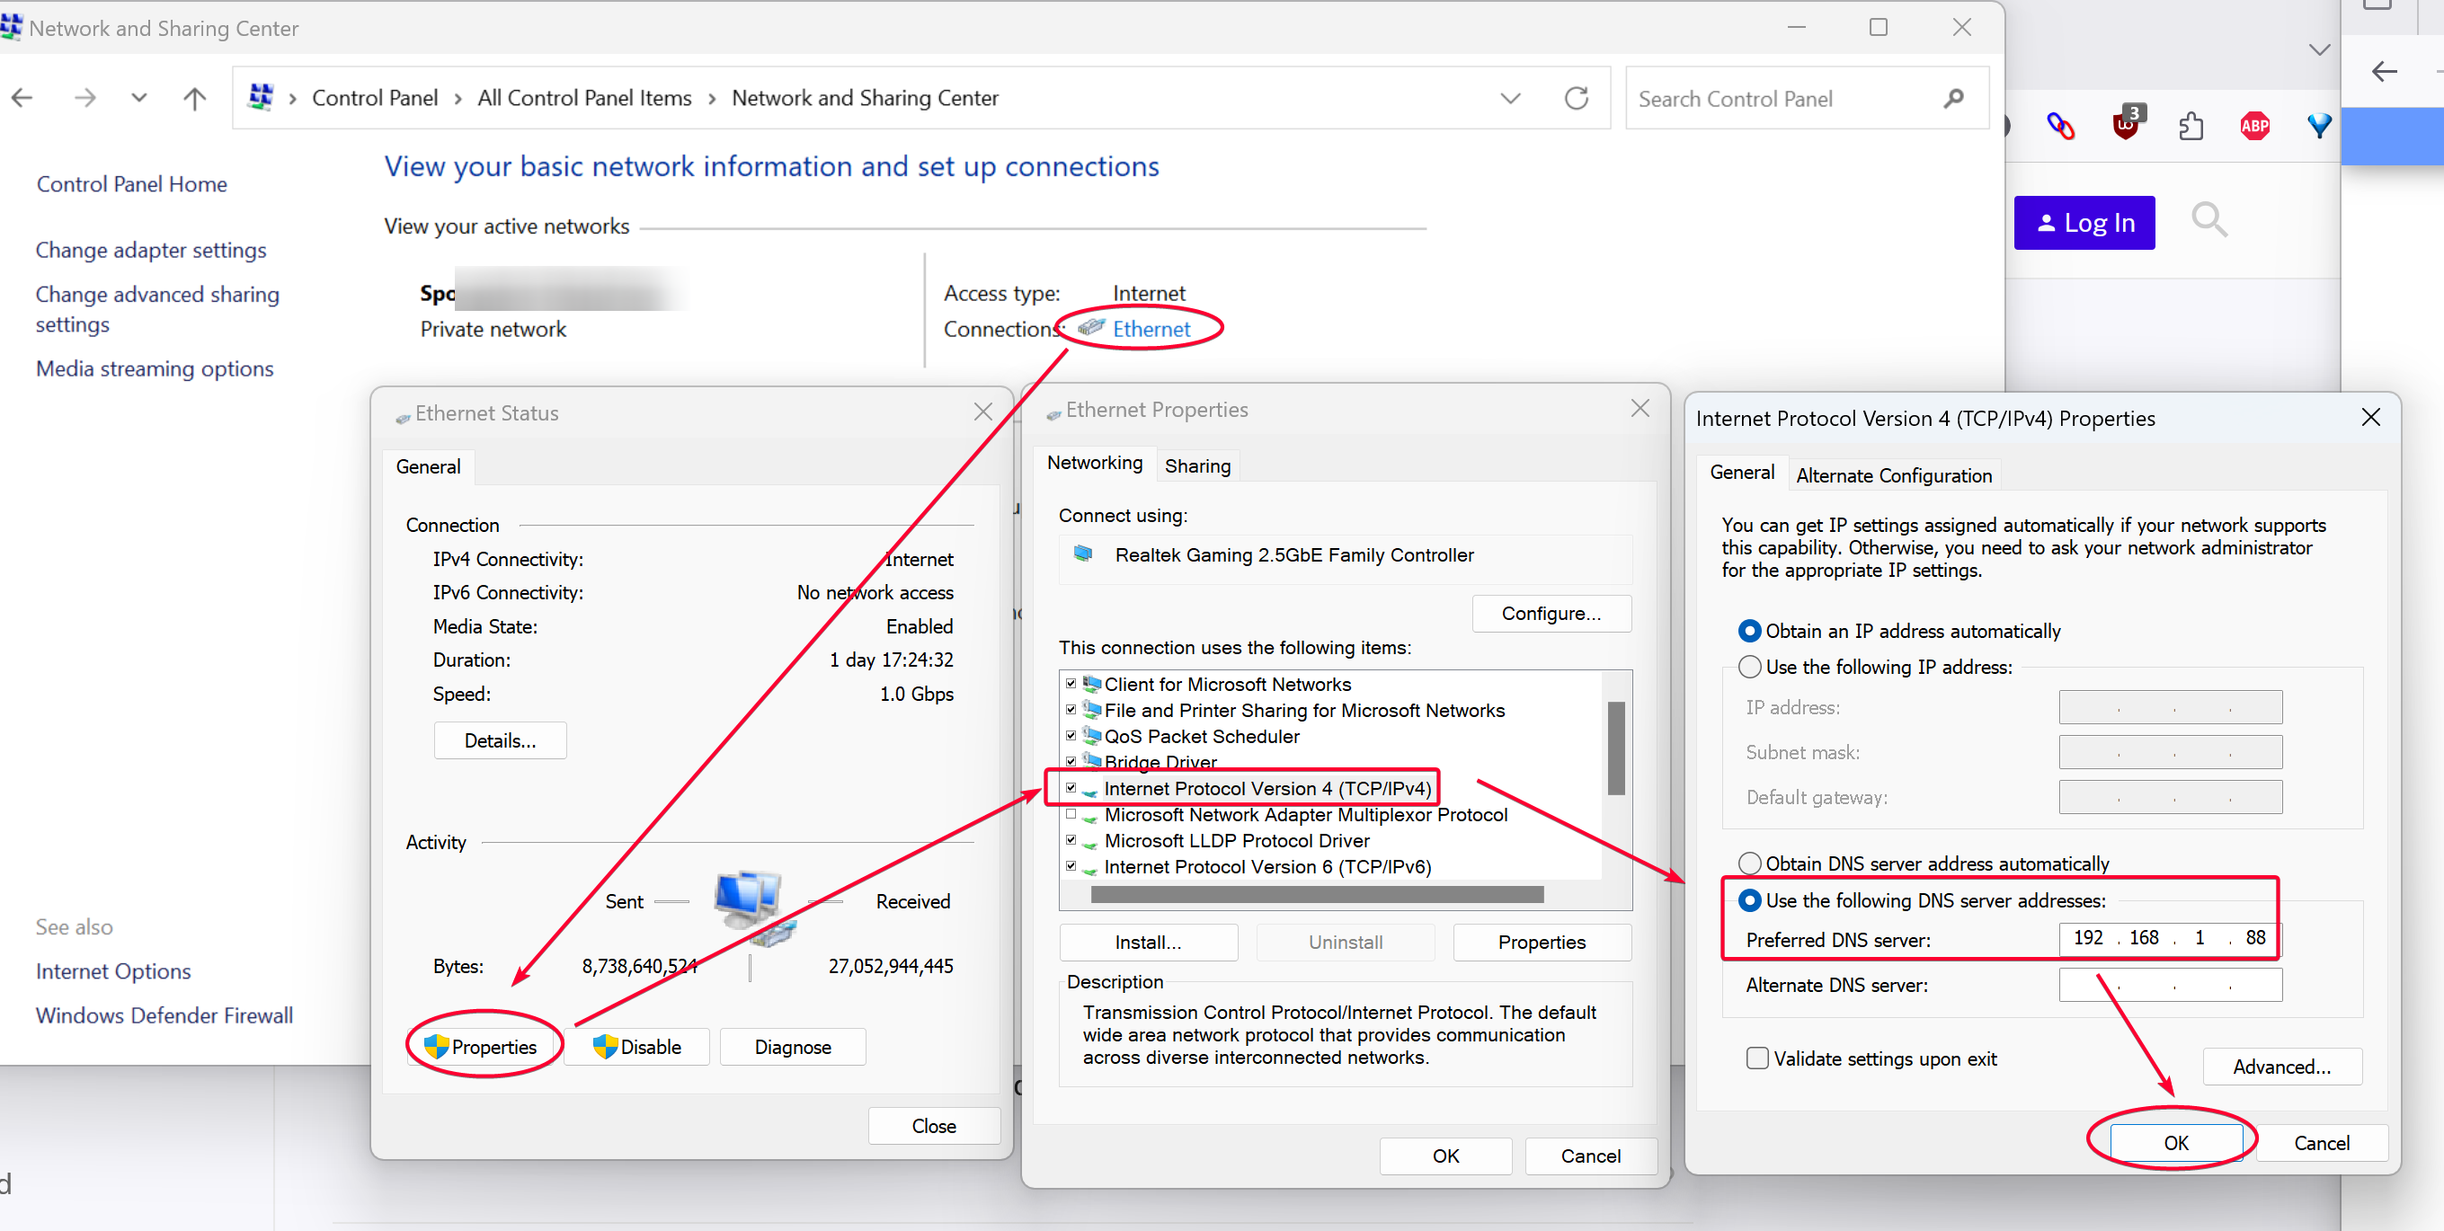Toggle File and Printer Sharing checkbox
The width and height of the screenshot is (2444, 1231).
[1071, 709]
